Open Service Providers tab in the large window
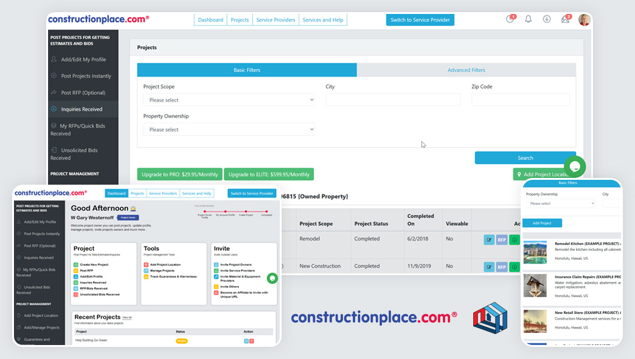 (276, 20)
